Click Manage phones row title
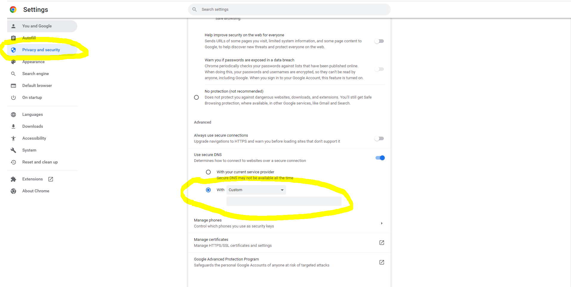This screenshot has height=287, width=571. pyautogui.click(x=208, y=220)
